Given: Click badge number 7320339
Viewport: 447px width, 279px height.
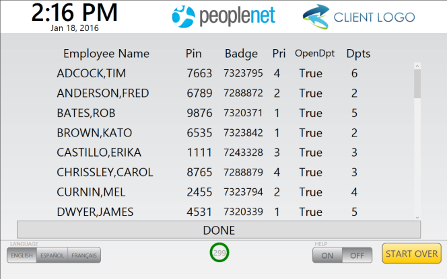Looking at the screenshot, I should (x=243, y=212).
